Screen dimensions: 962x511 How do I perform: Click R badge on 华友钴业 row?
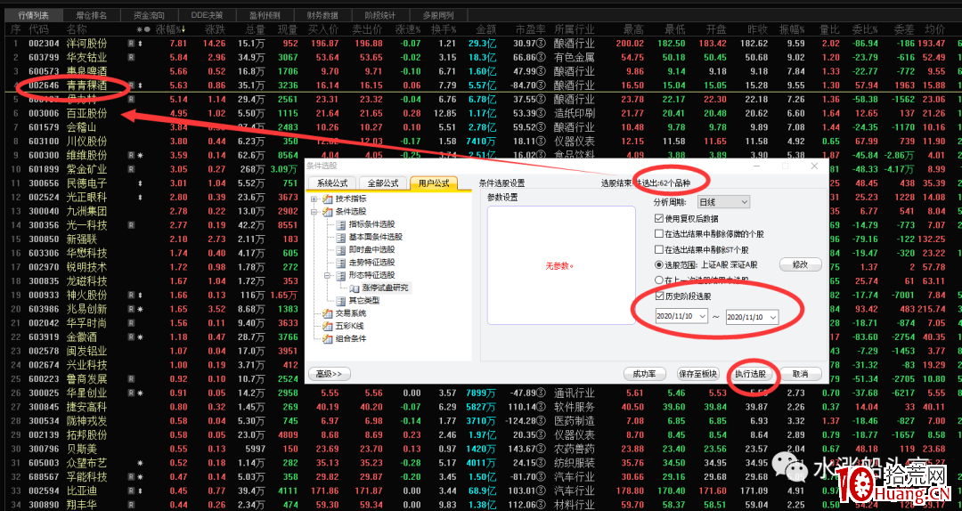pos(131,57)
